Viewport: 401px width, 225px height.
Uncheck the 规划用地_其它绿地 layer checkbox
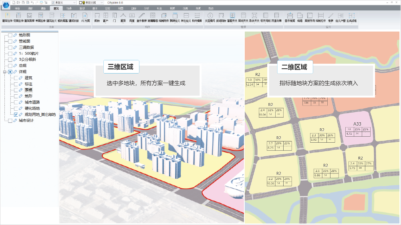[x=16, y=115]
